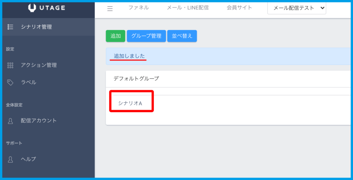Open the メール配信テスト dropdown
This screenshot has height=180, width=353.
(x=296, y=8)
